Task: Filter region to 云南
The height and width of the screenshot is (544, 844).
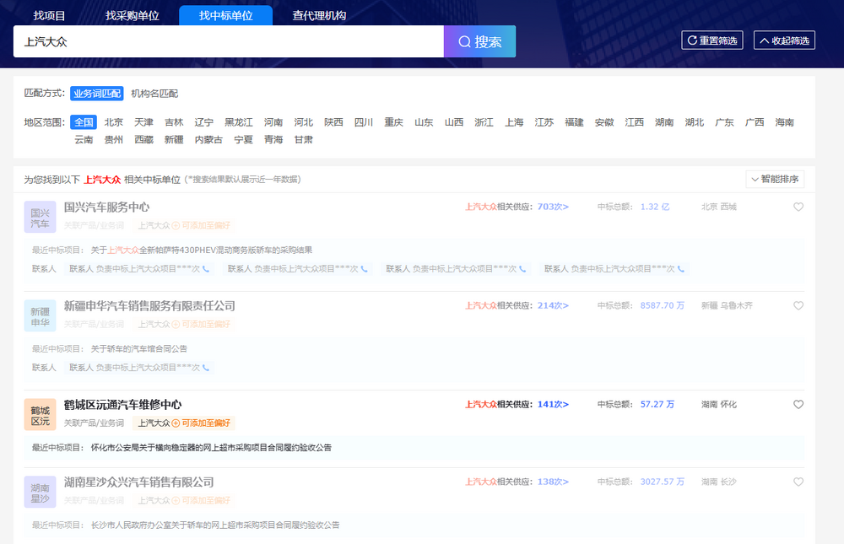Action: pos(84,139)
